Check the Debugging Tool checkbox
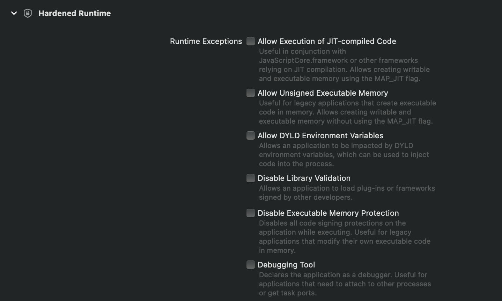This screenshot has height=301, width=502. click(x=251, y=265)
